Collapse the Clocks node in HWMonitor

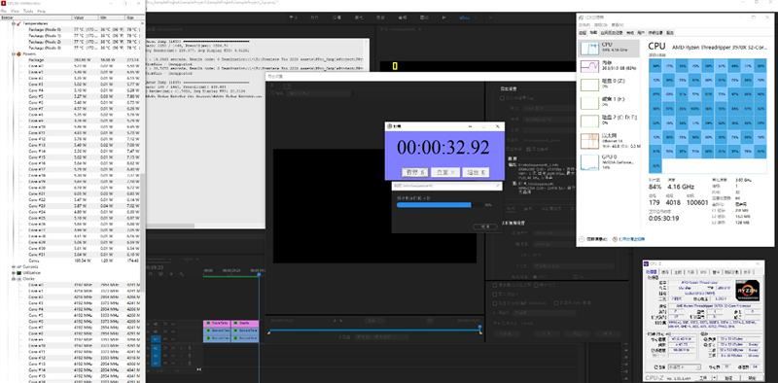(13, 279)
